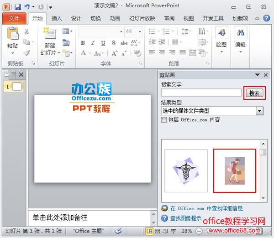Switch to the Animations tab
Viewport: 274px width, 238px height.
pos(115,18)
